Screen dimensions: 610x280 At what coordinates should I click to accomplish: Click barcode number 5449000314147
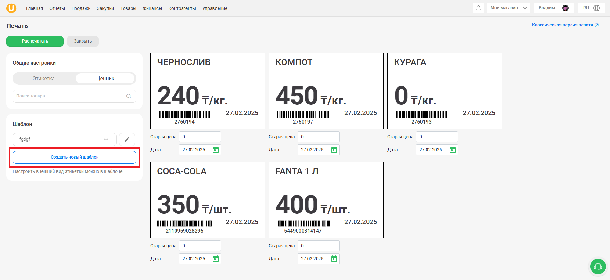click(x=303, y=231)
